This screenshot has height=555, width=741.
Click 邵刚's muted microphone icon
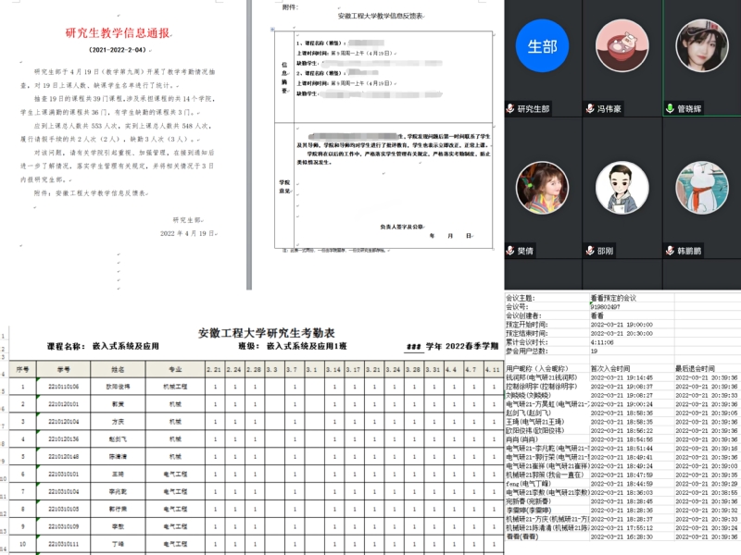point(590,251)
